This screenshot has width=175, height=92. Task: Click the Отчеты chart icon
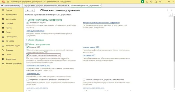point(3,55)
